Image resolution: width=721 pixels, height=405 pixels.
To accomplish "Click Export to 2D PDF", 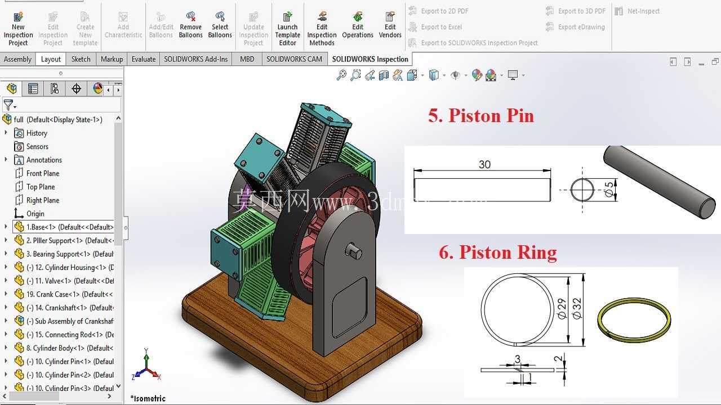I will coord(438,11).
